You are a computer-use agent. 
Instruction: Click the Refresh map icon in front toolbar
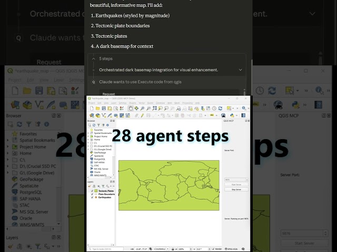click(x=220, y=109)
